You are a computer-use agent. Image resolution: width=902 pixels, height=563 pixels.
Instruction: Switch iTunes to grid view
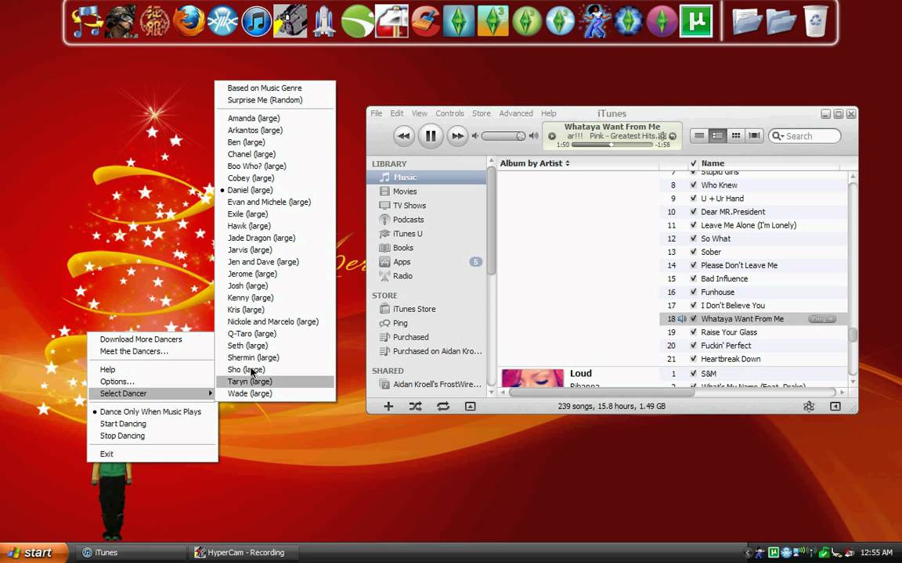pos(735,135)
